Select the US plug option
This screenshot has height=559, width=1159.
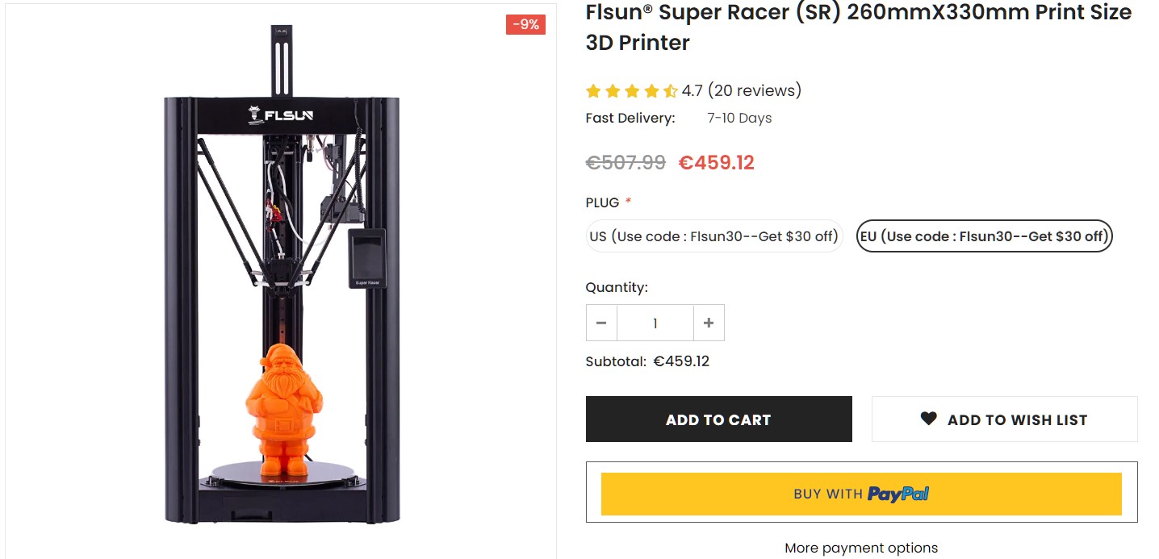point(713,236)
